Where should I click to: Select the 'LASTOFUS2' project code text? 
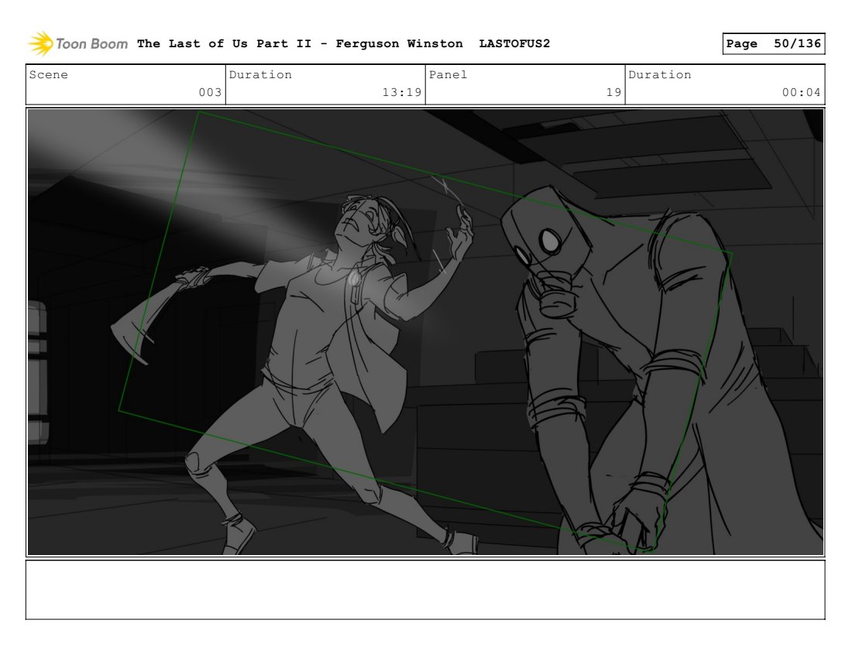click(514, 43)
